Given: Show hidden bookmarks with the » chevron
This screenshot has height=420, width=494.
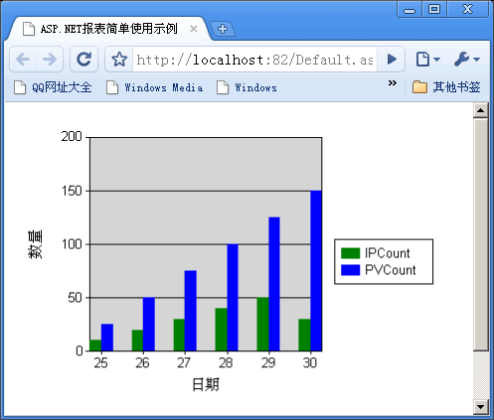Looking at the screenshot, I should pos(393,83).
